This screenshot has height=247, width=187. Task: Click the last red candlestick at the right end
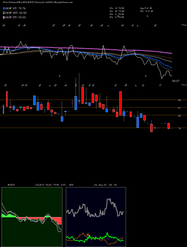(x=169, y=126)
